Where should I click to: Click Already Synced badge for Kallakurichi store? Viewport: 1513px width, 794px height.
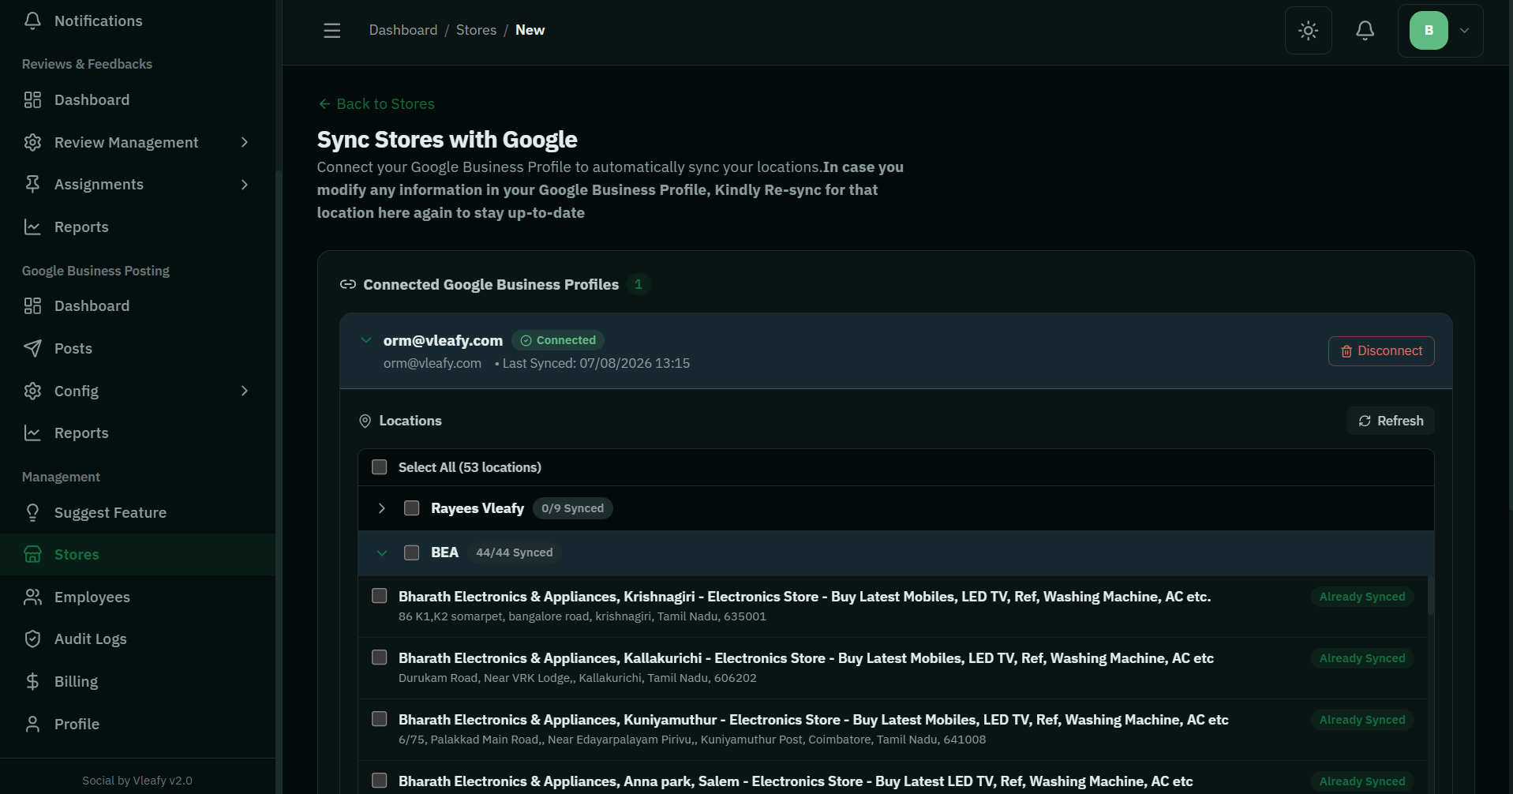click(x=1362, y=658)
